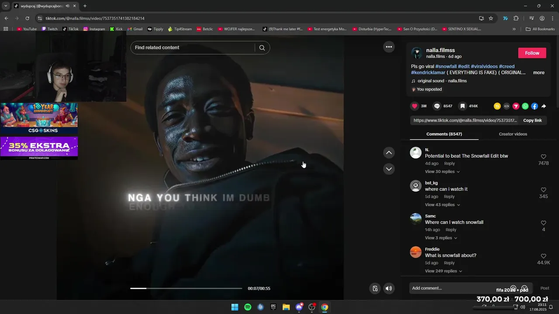The height and width of the screenshot is (314, 559).
Task: Open nalla.filmss profile avatar
Action: (x=417, y=53)
